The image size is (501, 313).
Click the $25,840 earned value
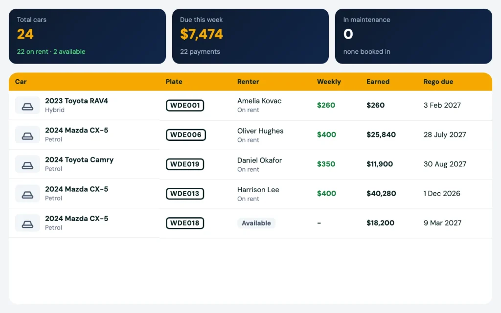381,135
